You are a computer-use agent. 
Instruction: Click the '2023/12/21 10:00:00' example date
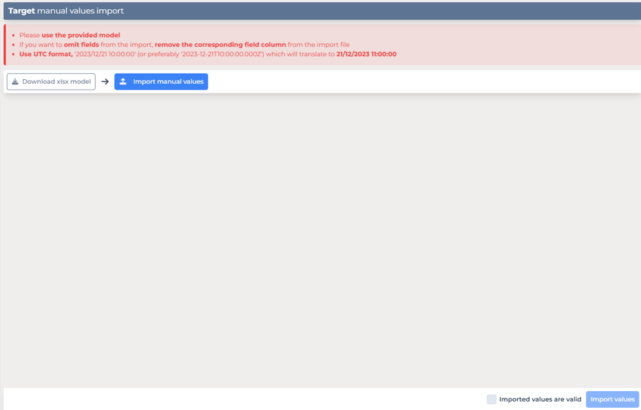click(x=105, y=54)
